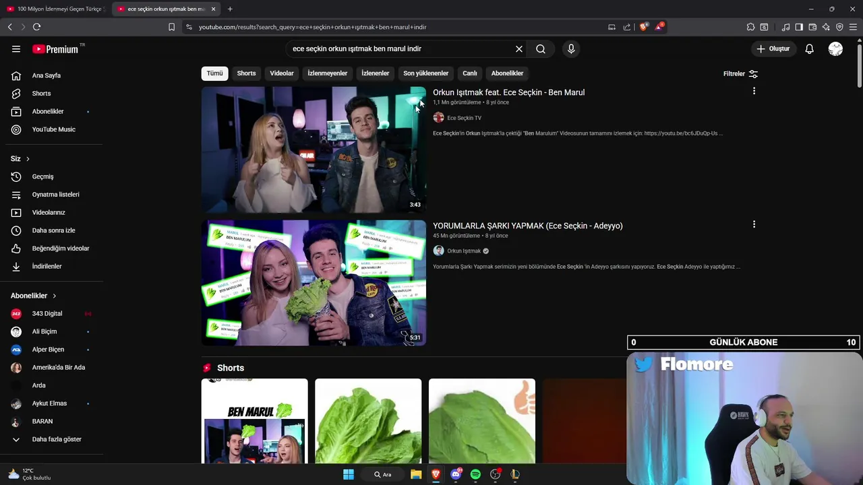Expand the Abonelikler section header
Image resolution: width=863 pixels, height=485 pixels.
click(x=34, y=296)
